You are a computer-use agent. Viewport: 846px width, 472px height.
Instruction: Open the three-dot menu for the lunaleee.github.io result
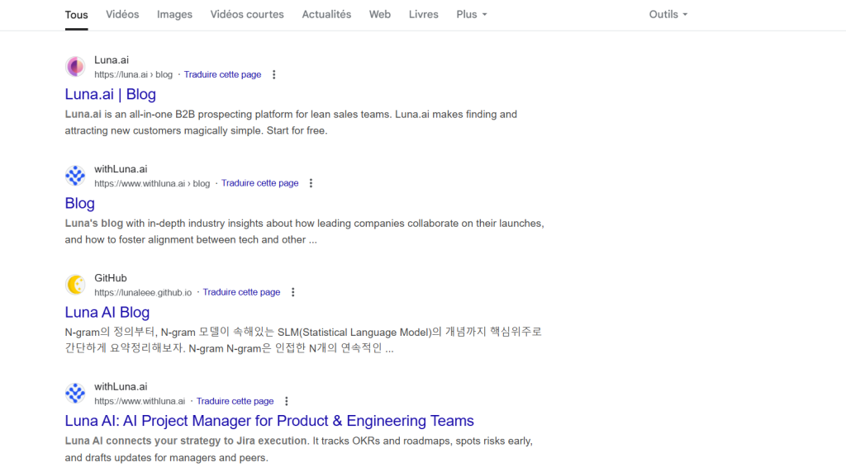tap(293, 293)
